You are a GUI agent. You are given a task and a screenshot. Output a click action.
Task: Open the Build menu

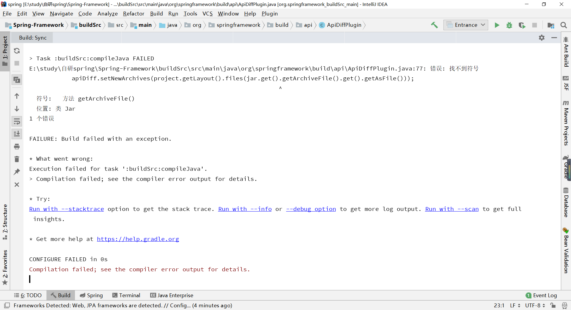coord(156,13)
